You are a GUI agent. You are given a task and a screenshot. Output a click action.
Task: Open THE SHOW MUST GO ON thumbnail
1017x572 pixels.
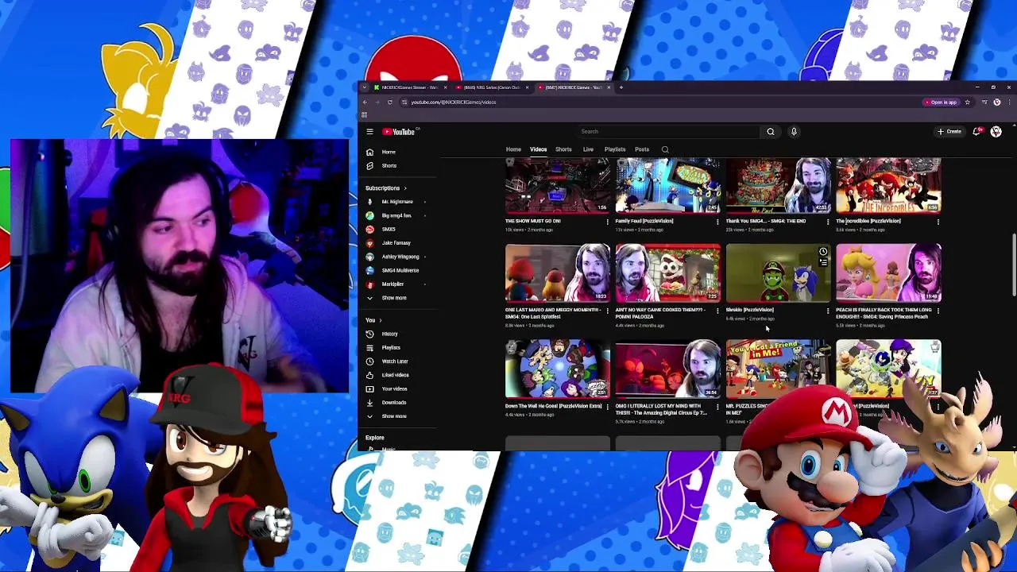coord(558,186)
